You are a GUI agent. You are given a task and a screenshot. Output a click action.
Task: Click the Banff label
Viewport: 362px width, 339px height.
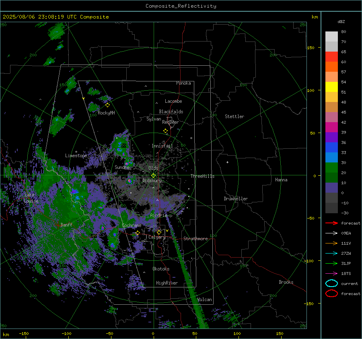66,225
